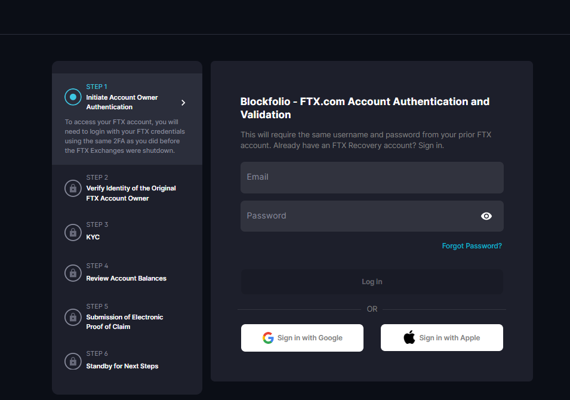The height and width of the screenshot is (400, 570).
Task: Select Submission of Electronic Proof of Claim
Action: (x=124, y=322)
